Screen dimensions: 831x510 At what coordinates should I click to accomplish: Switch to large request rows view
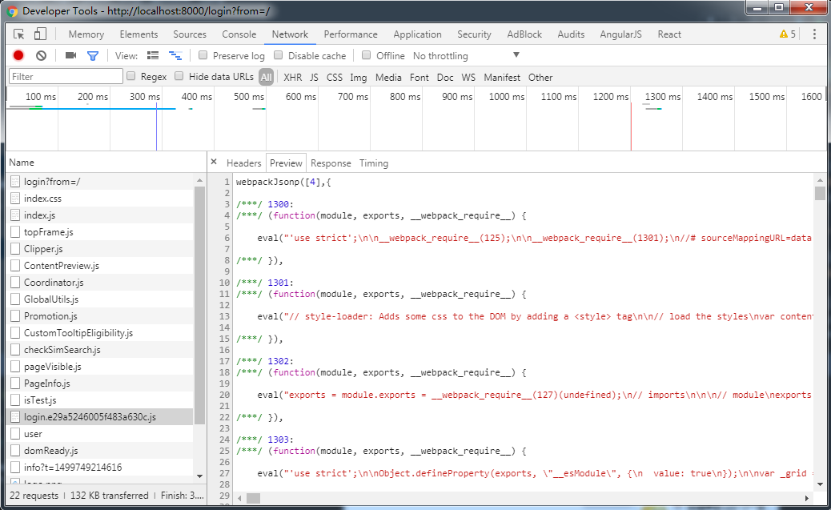click(x=153, y=55)
